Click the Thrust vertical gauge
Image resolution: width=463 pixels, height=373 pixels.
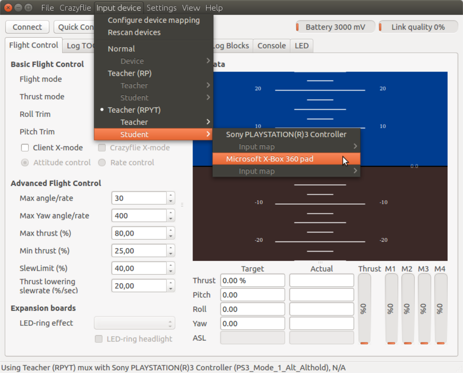[364, 309]
